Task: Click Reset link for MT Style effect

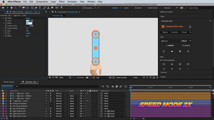Action: pyautogui.click(x=28, y=18)
